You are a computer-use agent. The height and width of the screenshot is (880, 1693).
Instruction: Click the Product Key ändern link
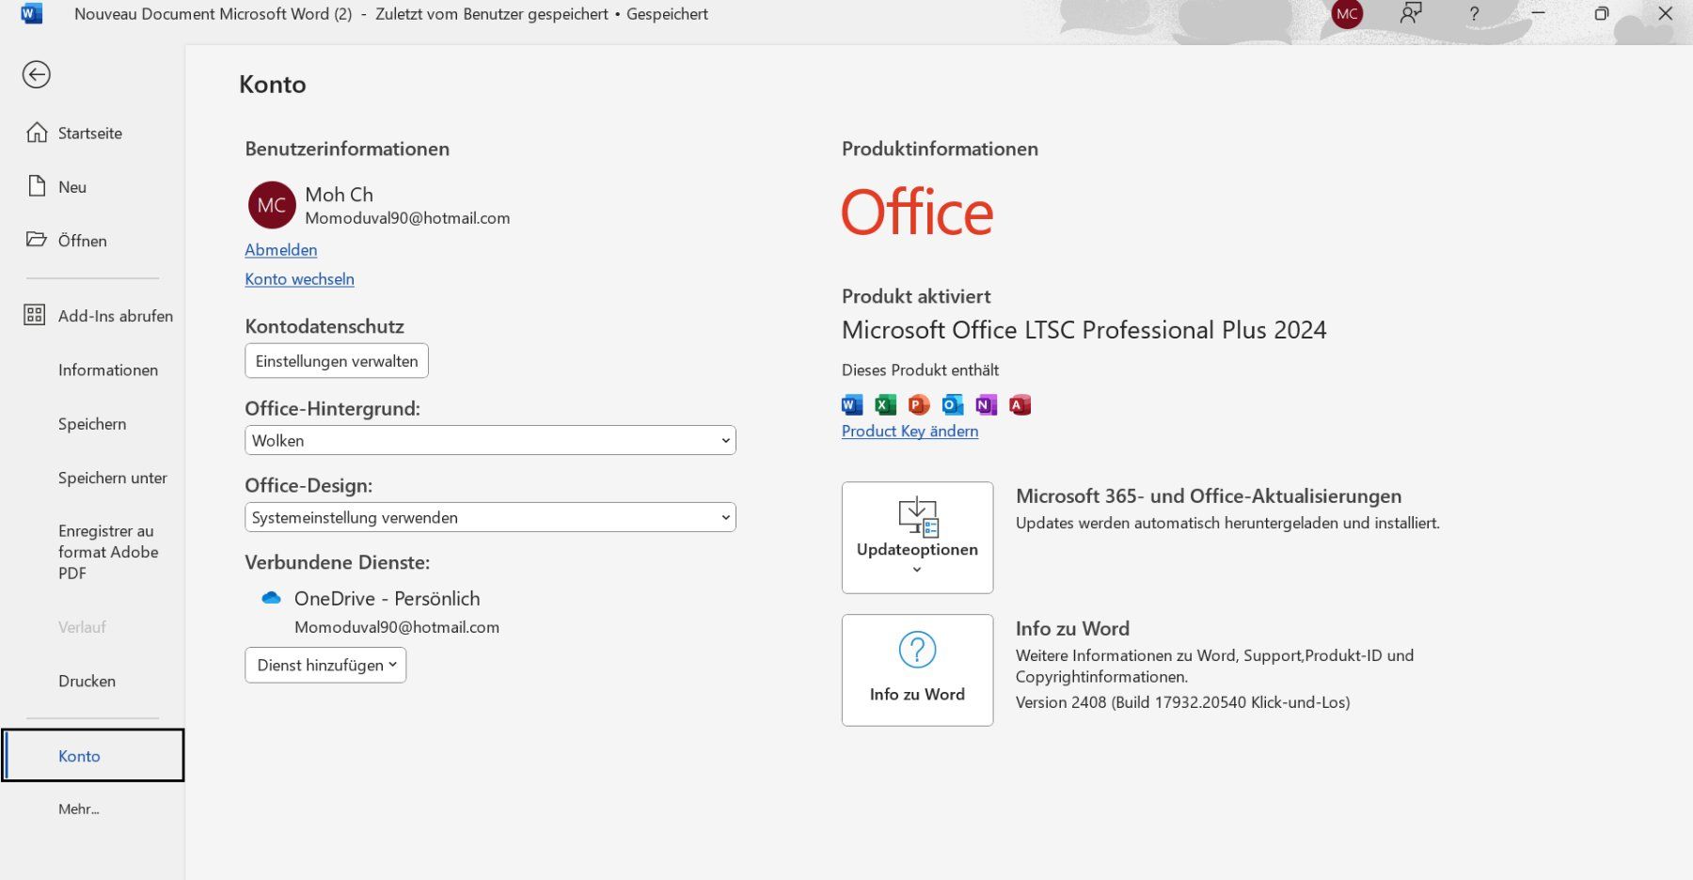point(910,431)
